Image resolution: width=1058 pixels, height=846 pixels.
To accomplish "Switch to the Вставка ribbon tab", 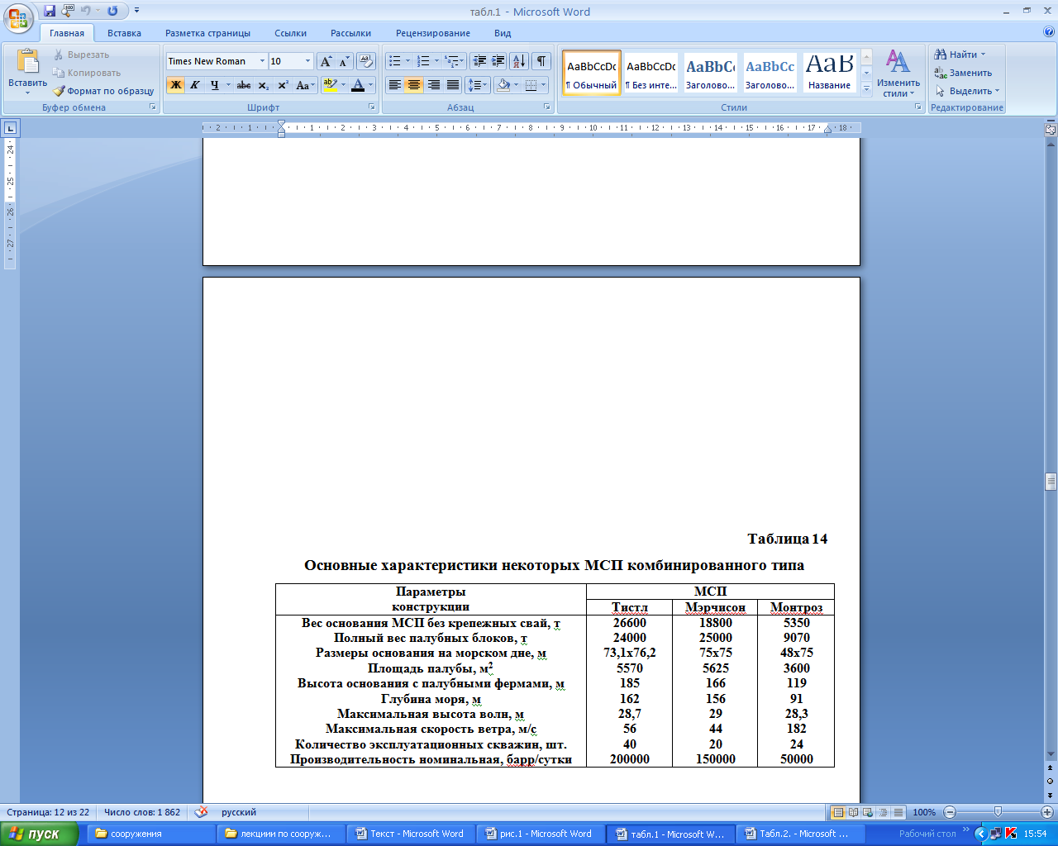I will click(124, 33).
